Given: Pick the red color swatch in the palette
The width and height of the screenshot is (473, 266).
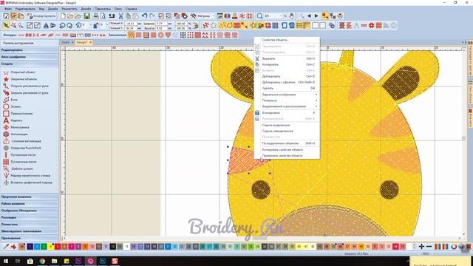Looking at the screenshot, I should pos(58,247).
